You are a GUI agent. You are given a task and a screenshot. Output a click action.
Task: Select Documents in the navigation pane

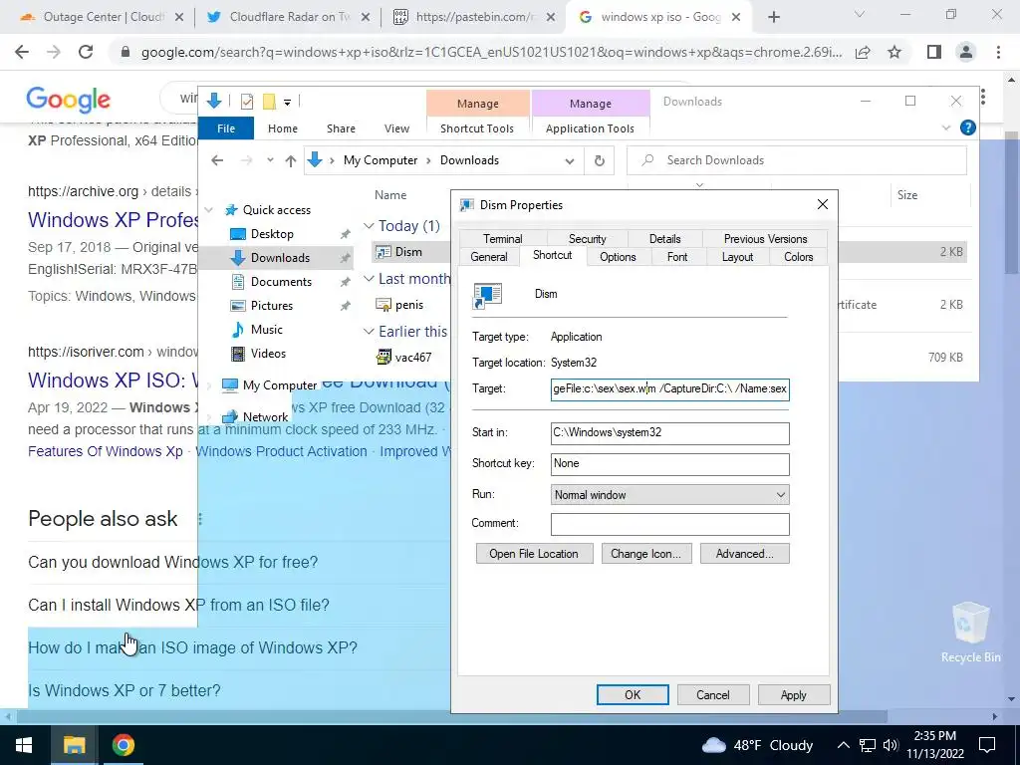coord(281,282)
